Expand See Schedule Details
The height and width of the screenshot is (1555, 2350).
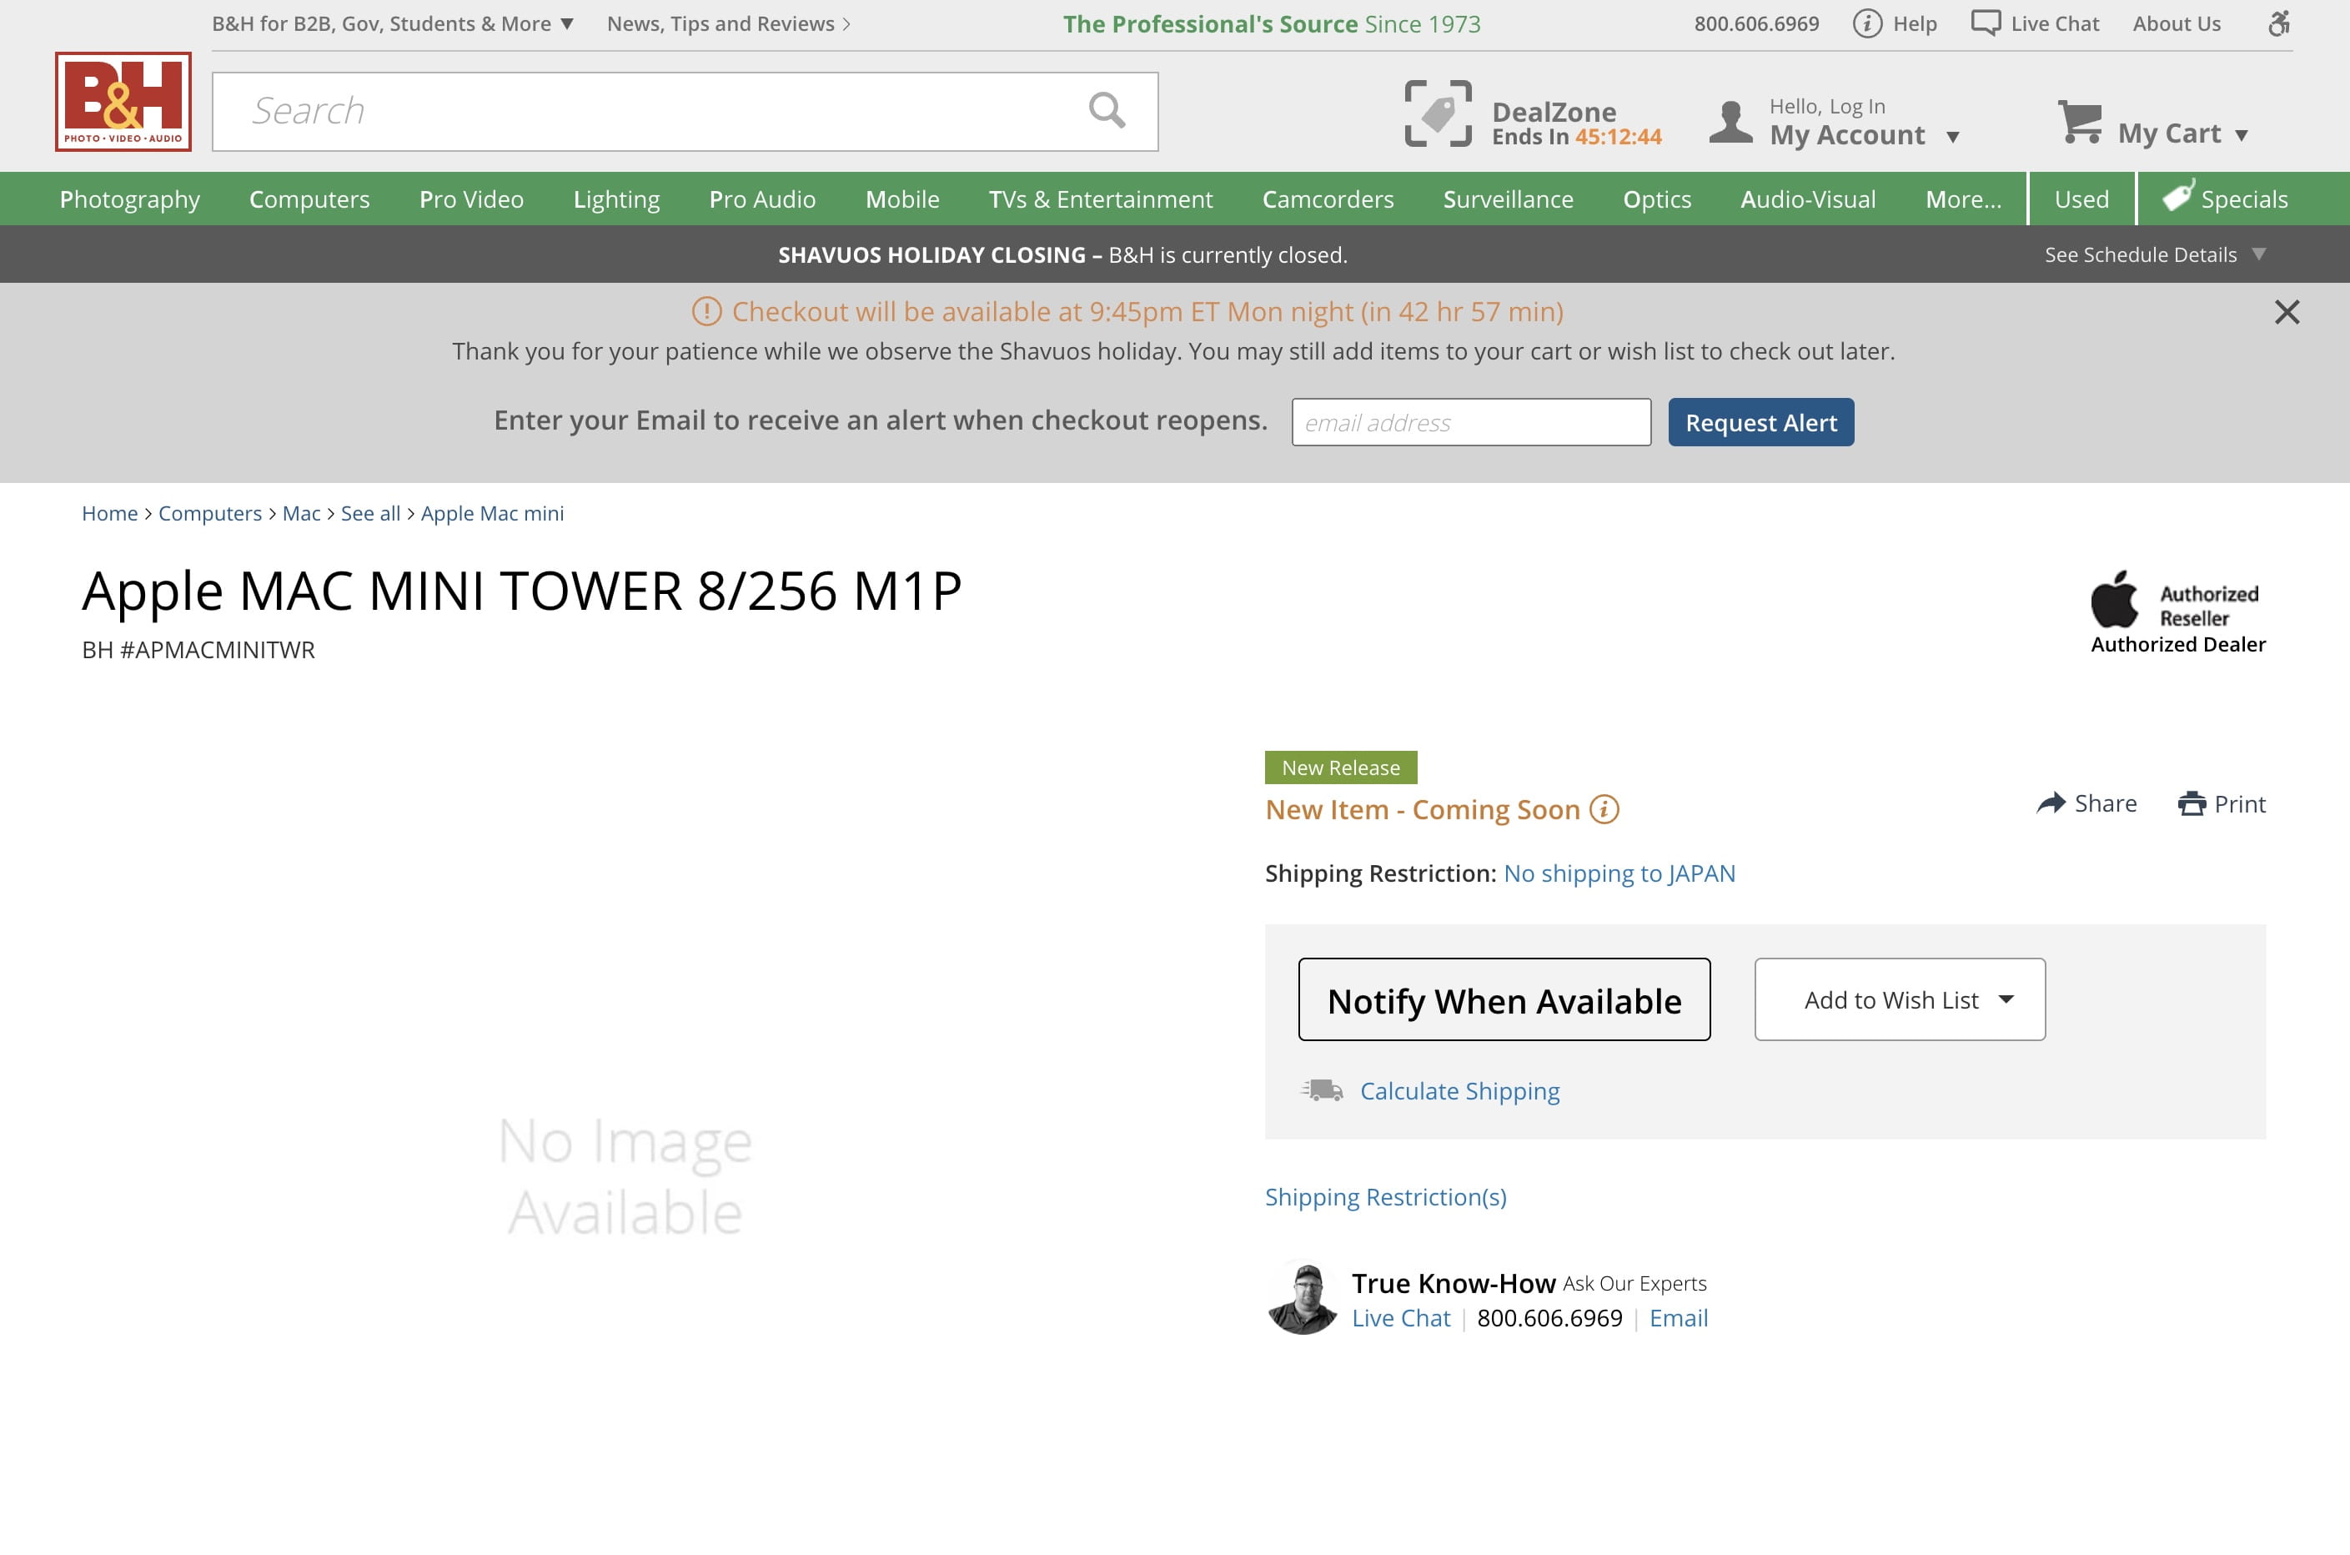click(2154, 255)
